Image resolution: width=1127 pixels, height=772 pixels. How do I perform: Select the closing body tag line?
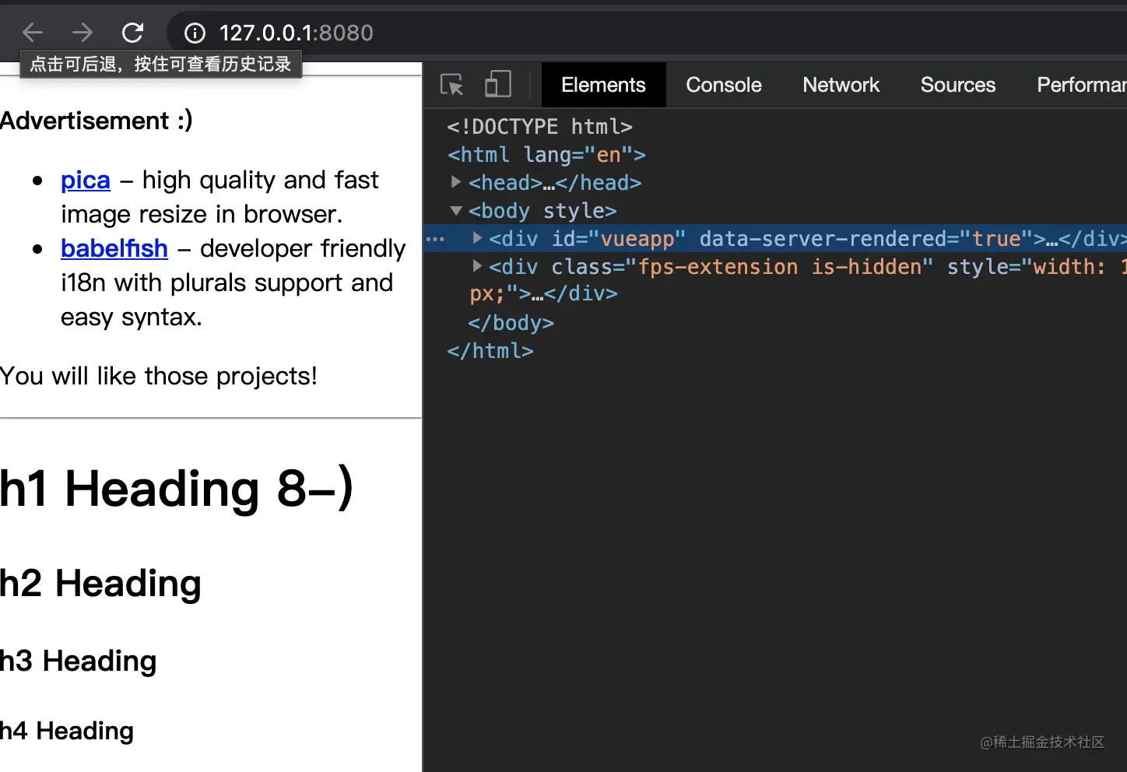coord(511,323)
